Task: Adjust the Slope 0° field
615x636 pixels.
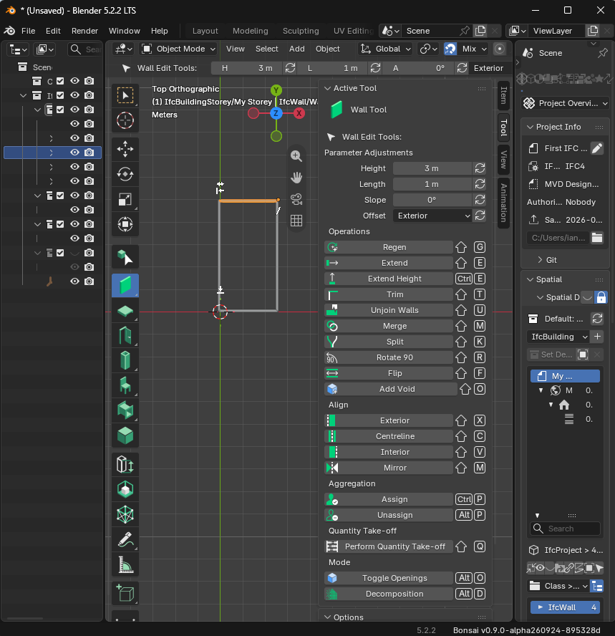Action: pyautogui.click(x=432, y=200)
